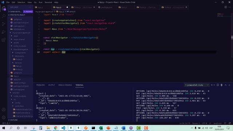Expand the controllers folder in explorer

click(19, 106)
